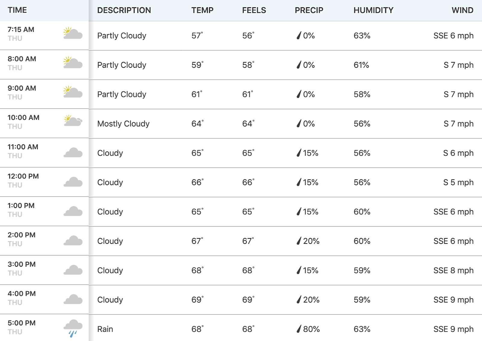This screenshot has width=482, height=341.
Task: Click the SSE 8 mph wind value
Action: pyautogui.click(x=453, y=270)
